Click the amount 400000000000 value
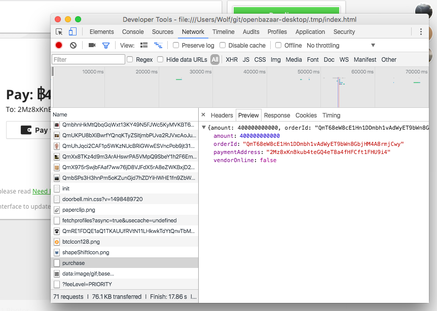The height and width of the screenshot is (311, 437). 260,136
